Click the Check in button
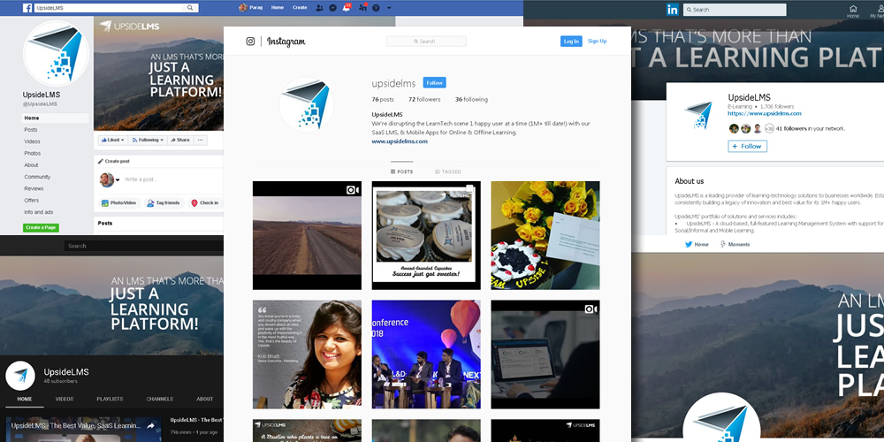The image size is (884, 442). pyautogui.click(x=205, y=203)
